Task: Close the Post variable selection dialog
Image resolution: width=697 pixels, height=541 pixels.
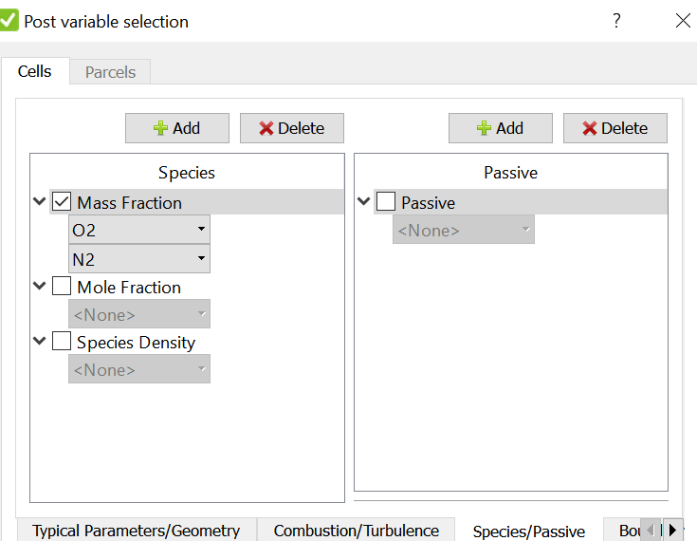Action: pos(683,21)
